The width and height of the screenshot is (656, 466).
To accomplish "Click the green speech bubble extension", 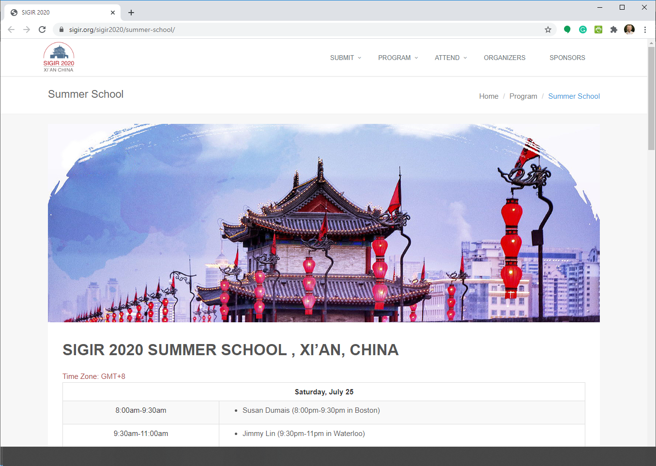I will [x=567, y=30].
